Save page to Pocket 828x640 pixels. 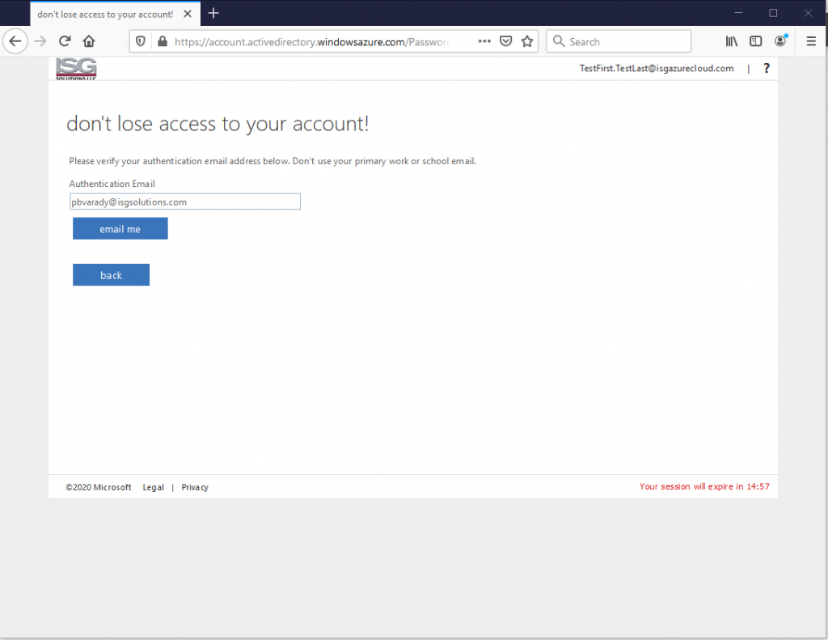click(x=505, y=41)
